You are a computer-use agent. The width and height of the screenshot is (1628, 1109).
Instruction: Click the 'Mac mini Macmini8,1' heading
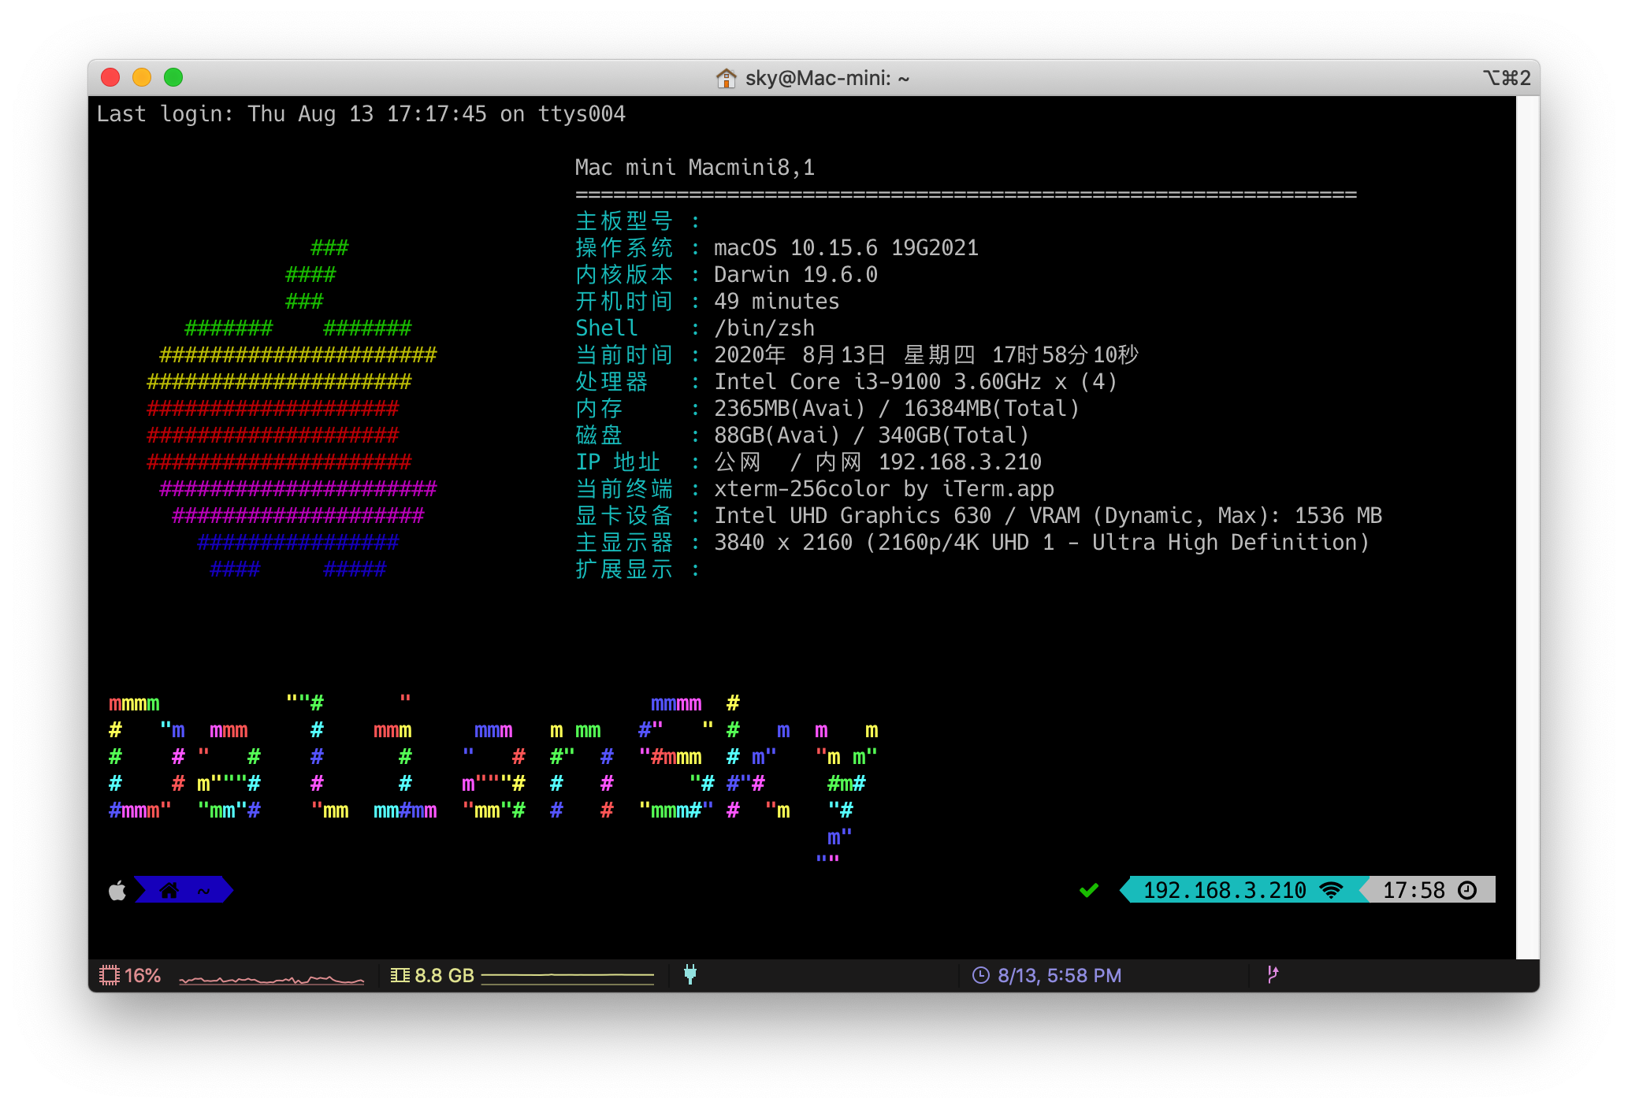coord(695,168)
